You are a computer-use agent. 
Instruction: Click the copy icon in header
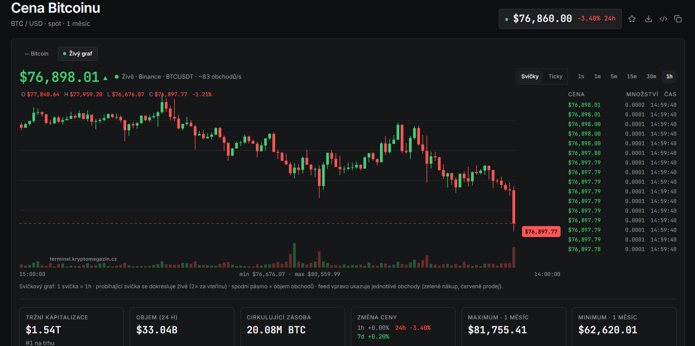pos(678,19)
